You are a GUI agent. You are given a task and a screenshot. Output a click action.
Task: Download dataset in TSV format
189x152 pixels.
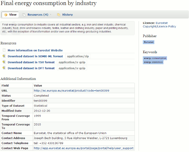coord(31,62)
